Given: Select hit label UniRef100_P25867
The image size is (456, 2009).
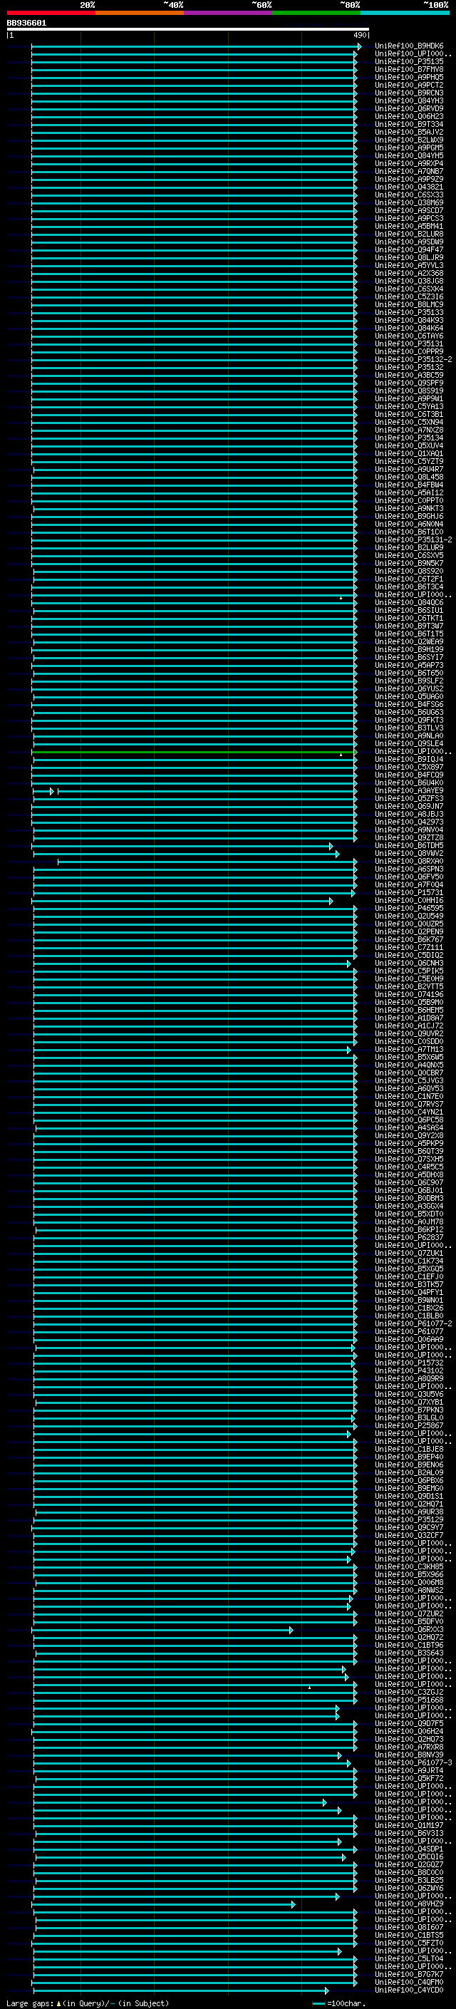Looking at the screenshot, I should tap(409, 1427).
